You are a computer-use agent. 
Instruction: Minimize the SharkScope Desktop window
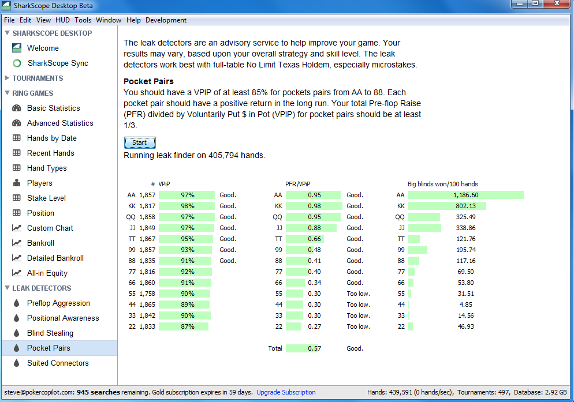click(519, 3)
